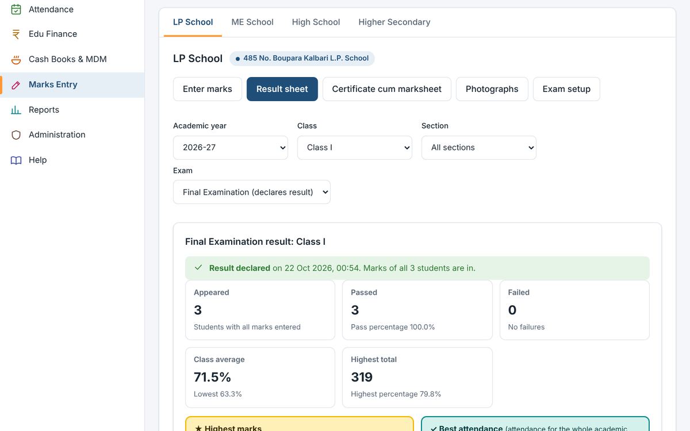The height and width of the screenshot is (431, 690).
Task: Click the 'Highest percentage 79.8%' text
Action: [x=396, y=394]
